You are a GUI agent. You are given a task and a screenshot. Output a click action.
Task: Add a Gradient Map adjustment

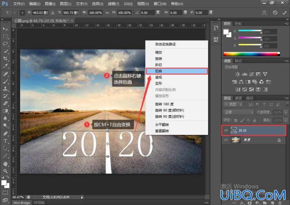click(265, 89)
